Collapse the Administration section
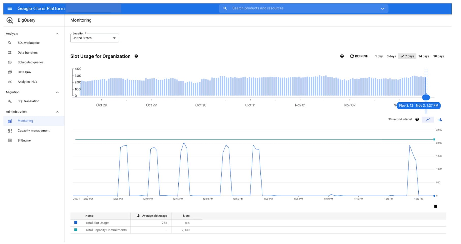The width and height of the screenshot is (461, 244). 57,112
